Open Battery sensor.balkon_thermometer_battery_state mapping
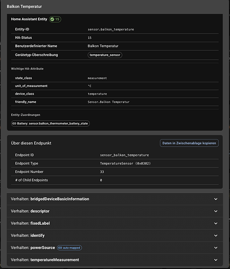The height and width of the screenshot is (269, 230). pyautogui.click(x=50, y=124)
